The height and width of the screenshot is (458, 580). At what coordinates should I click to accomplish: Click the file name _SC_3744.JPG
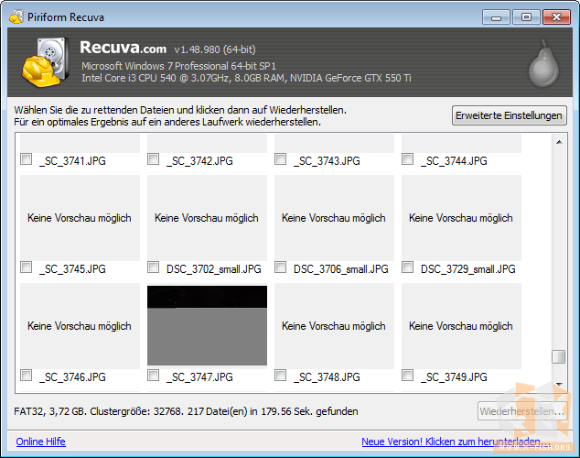(x=455, y=161)
